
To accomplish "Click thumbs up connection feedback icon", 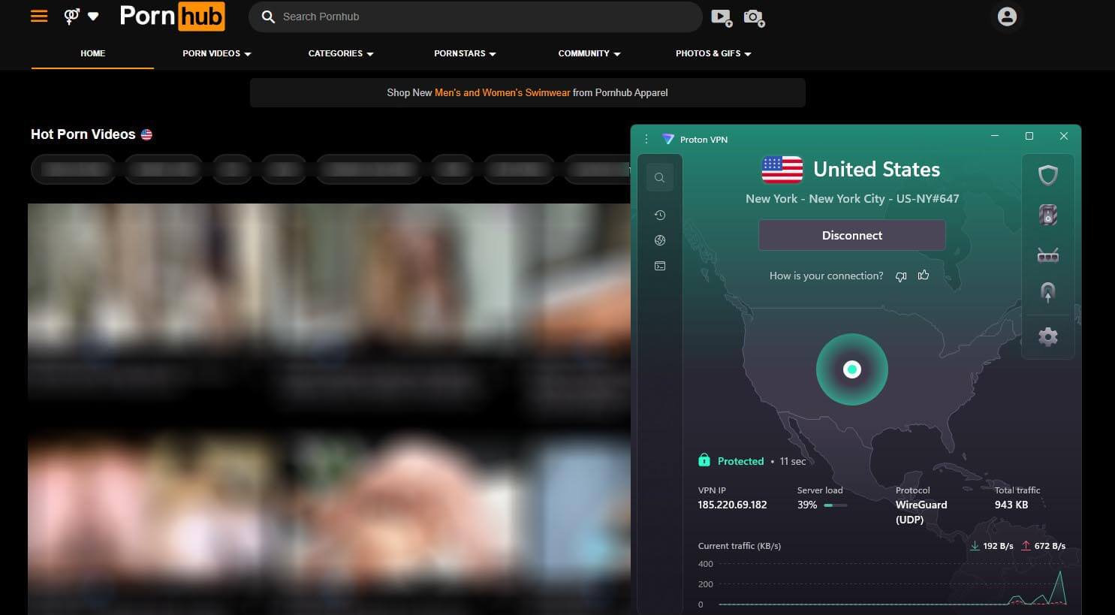I will tap(924, 276).
